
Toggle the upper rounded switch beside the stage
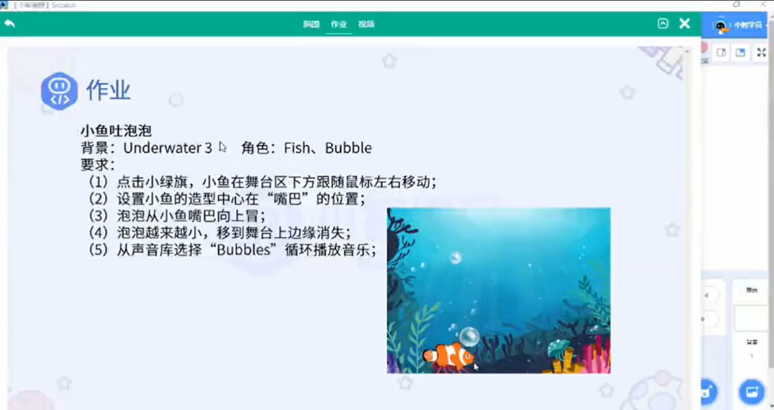tap(707, 294)
